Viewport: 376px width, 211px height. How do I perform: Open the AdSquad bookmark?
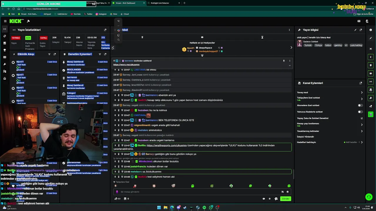46,14
